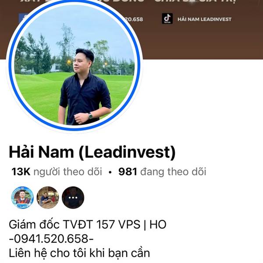Tap the partial phone number 20.658 on cover

click(133, 19)
